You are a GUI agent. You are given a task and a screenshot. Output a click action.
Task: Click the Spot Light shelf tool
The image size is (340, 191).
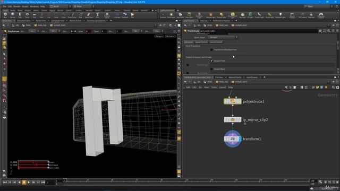180,15
